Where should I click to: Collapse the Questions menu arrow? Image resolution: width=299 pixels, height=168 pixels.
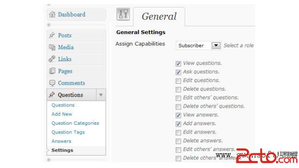point(101,95)
